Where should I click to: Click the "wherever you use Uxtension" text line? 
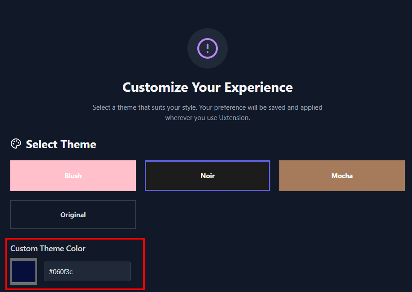(x=207, y=118)
